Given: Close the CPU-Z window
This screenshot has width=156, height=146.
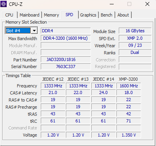Looking at the screenshot, I should (147, 4).
